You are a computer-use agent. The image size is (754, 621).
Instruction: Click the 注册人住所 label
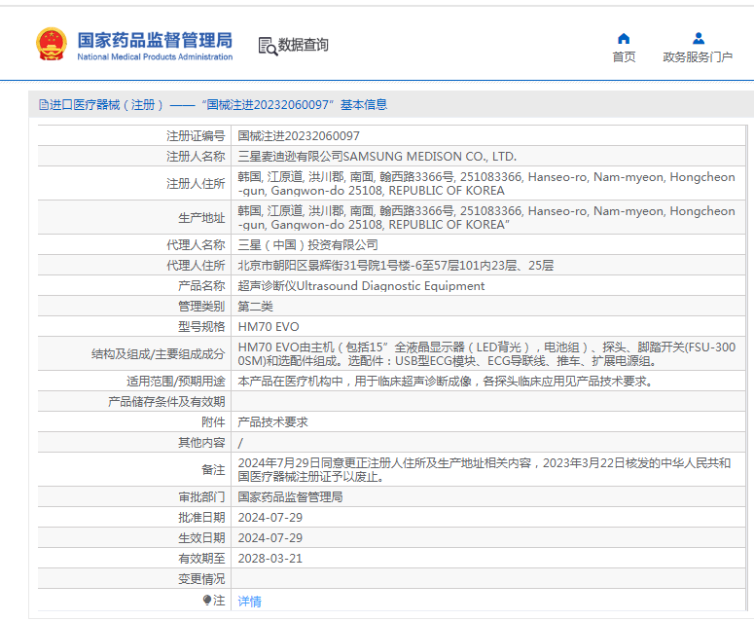pos(196,184)
